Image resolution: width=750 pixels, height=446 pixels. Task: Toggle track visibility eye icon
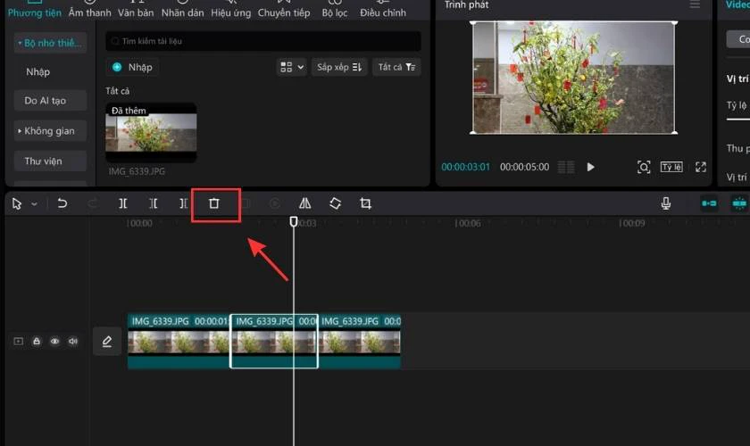54,342
